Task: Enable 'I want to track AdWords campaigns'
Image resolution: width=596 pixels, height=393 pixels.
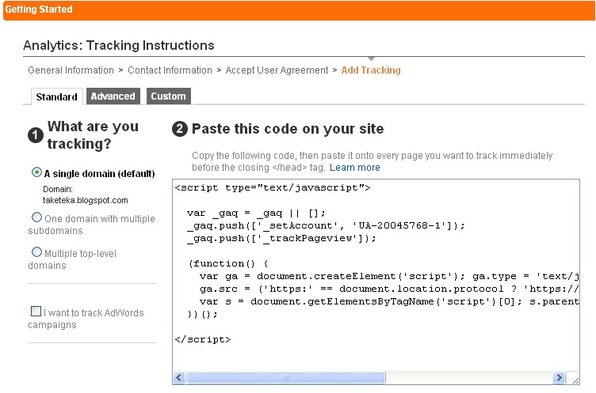Action: coord(36,312)
